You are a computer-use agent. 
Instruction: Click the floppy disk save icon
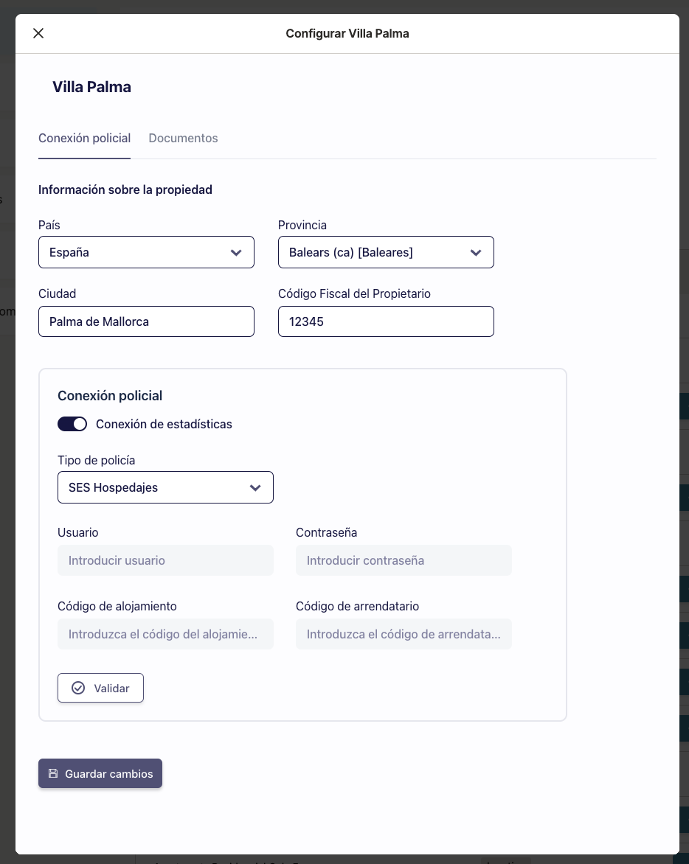53,773
